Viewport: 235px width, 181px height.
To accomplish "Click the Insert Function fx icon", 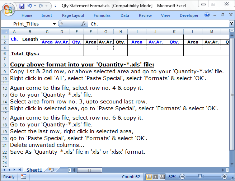I will pos(84,24).
